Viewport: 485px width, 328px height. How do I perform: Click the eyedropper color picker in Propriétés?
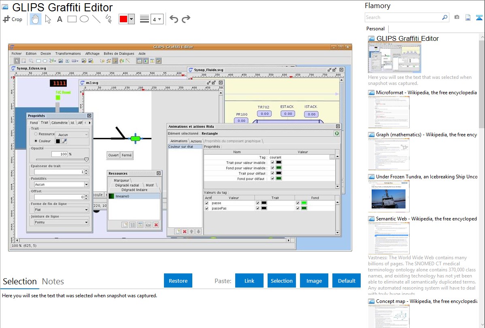coord(64,141)
